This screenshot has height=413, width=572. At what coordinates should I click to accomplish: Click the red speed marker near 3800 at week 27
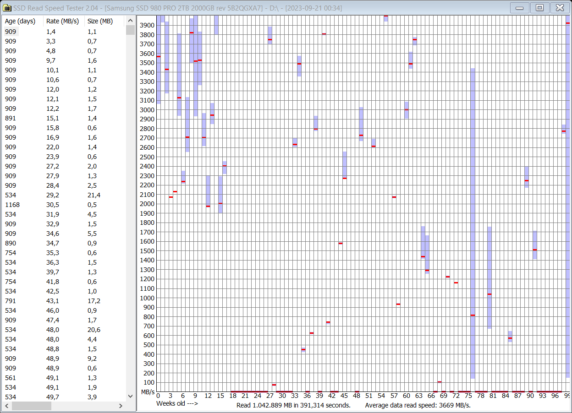[x=269, y=40]
